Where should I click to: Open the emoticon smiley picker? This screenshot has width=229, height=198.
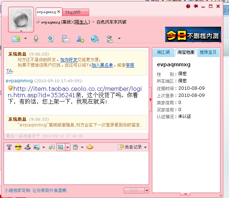[18, 147]
